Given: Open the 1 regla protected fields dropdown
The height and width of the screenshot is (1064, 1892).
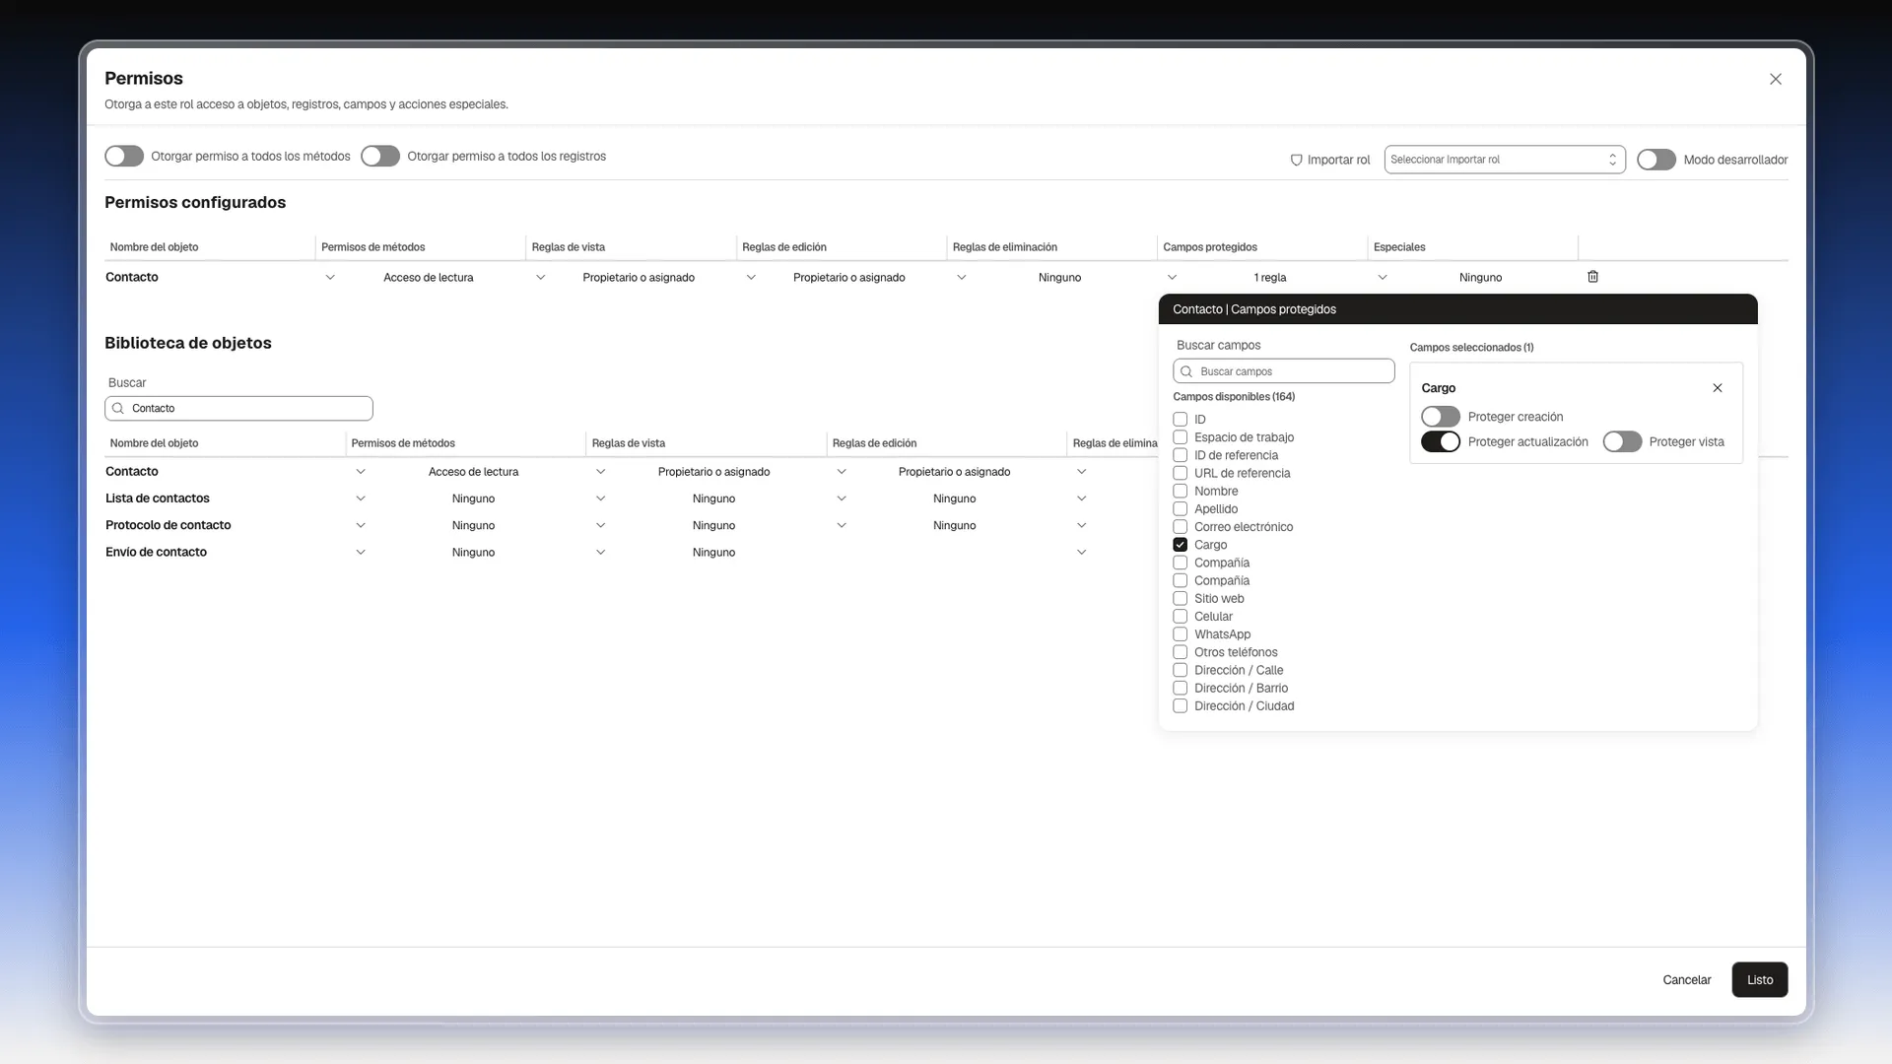Looking at the screenshot, I should [1269, 278].
